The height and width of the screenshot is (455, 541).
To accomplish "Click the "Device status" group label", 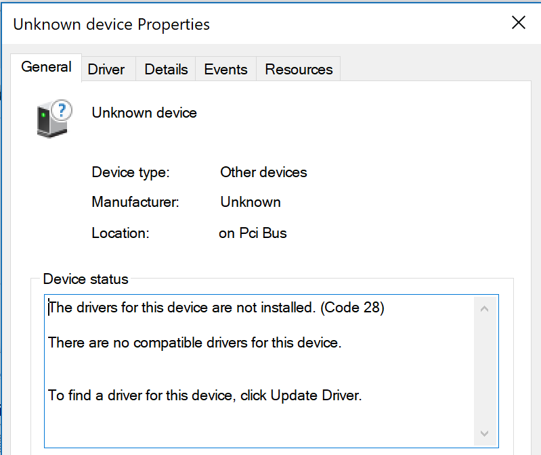I will [x=85, y=279].
